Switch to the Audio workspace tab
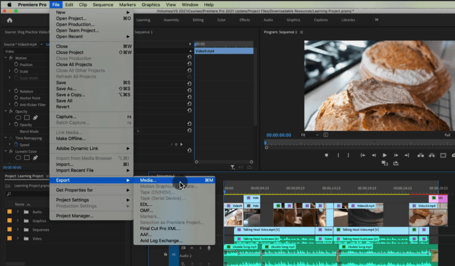The width and height of the screenshot is (455, 266). (268, 20)
